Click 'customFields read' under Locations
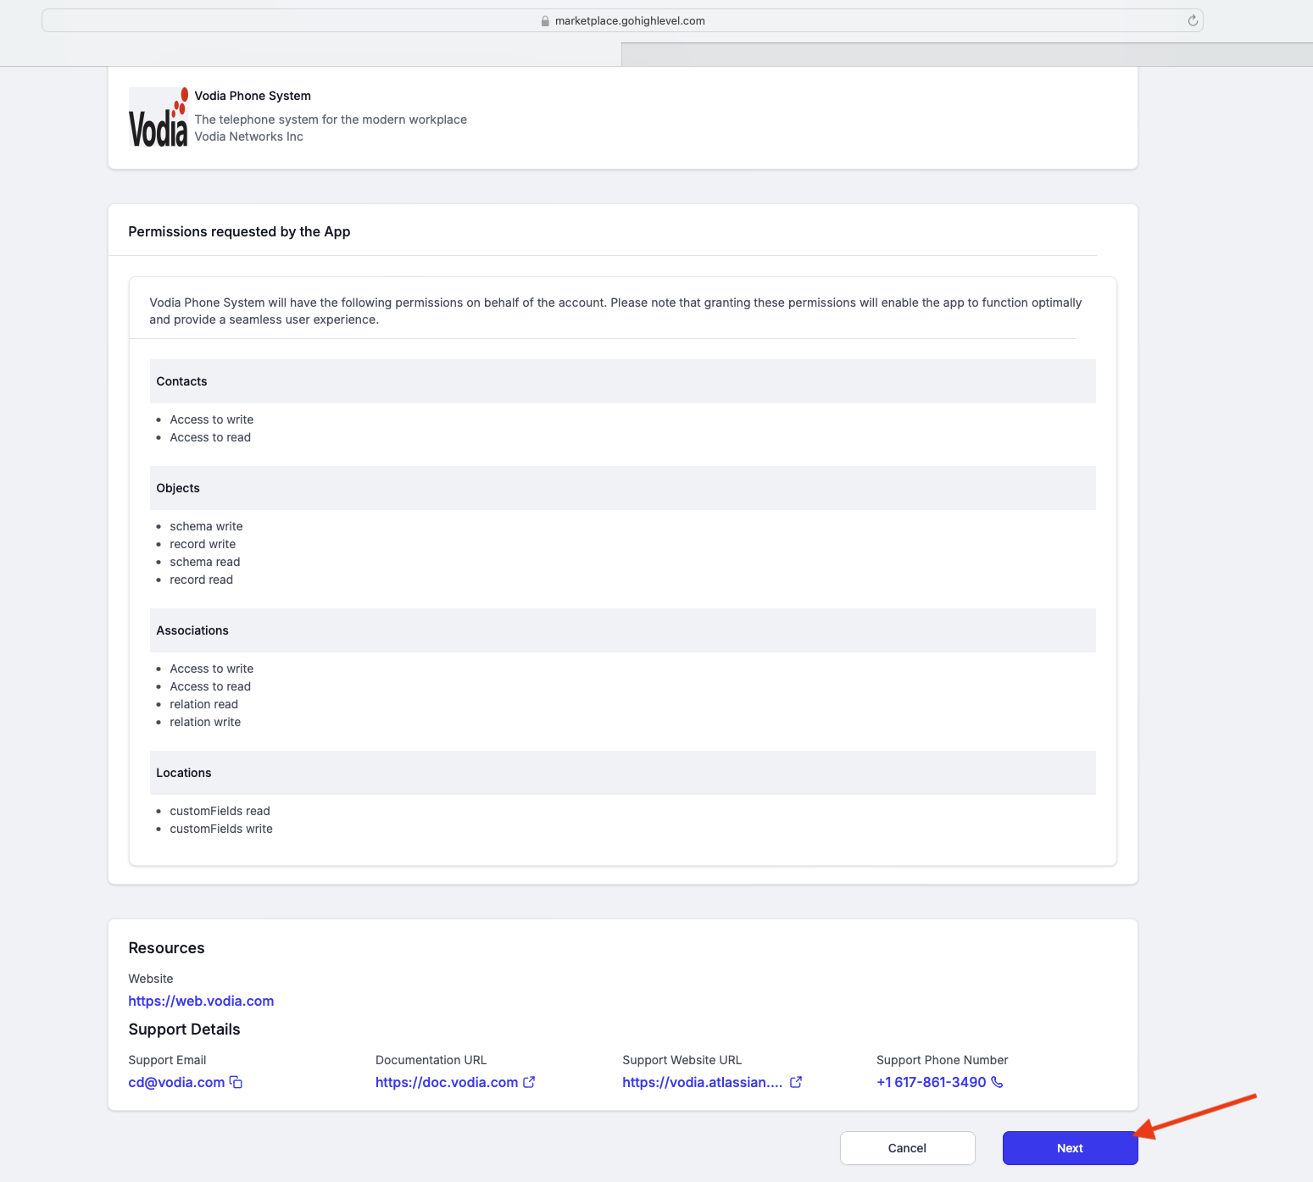 [220, 811]
